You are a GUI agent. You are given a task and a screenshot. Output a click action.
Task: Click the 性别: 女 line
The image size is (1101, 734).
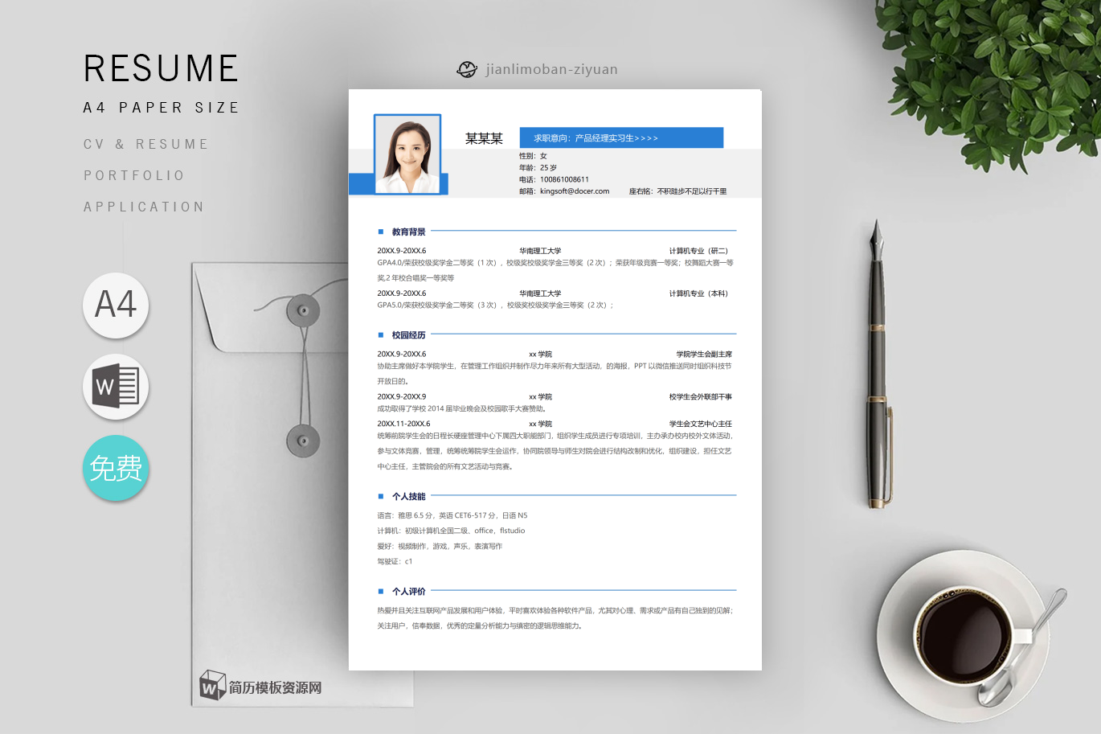coord(533,156)
